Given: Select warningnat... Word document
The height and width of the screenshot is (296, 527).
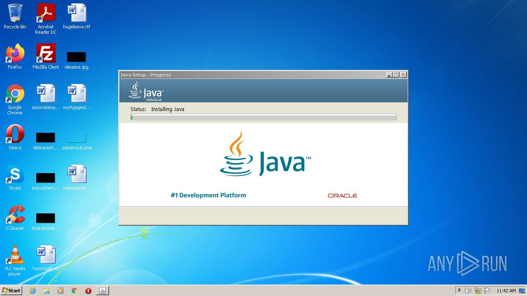Looking at the screenshot, I should coord(77,178).
